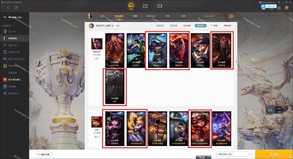Open the video play icon in top bar

coord(160,6)
